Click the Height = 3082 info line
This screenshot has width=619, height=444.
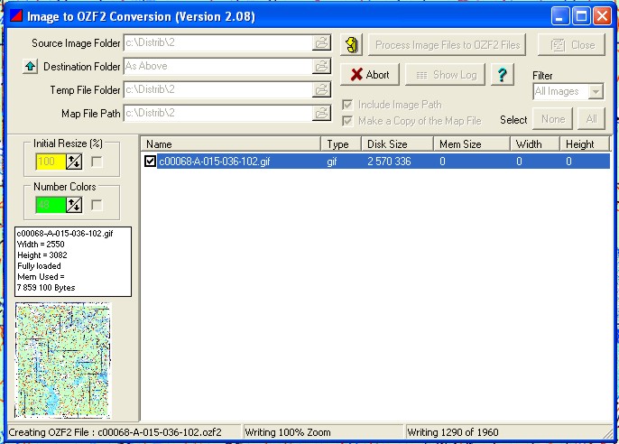tap(42, 255)
